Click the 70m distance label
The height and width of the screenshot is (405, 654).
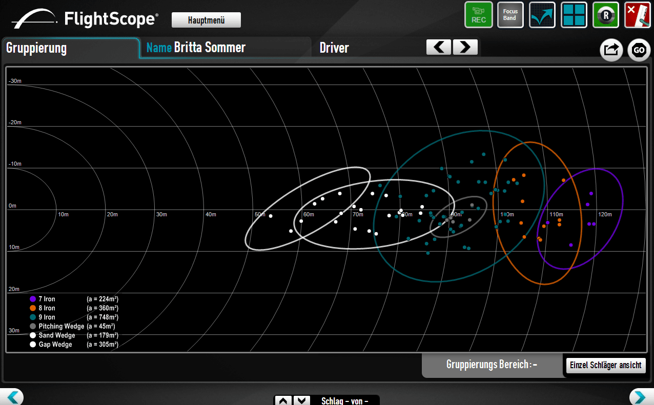tap(358, 214)
